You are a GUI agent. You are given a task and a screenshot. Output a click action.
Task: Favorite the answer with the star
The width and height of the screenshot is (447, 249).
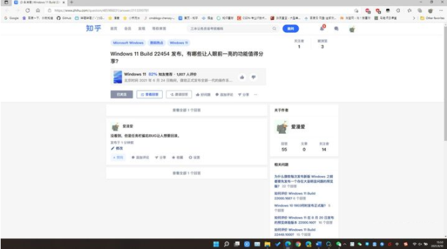(177, 158)
